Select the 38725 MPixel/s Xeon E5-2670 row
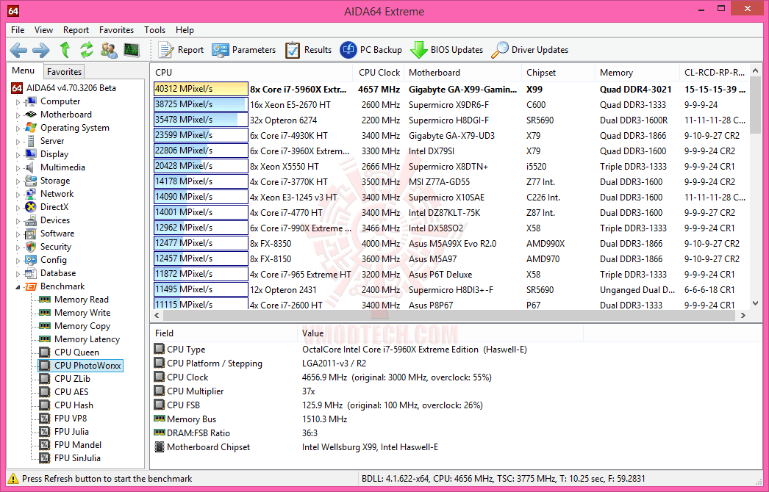 [450, 104]
